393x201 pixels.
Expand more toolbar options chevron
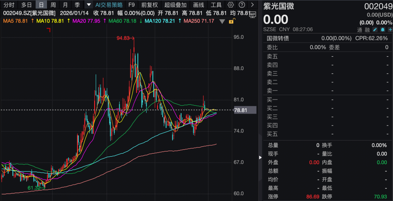pyautogui.click(x=253, y=5)
